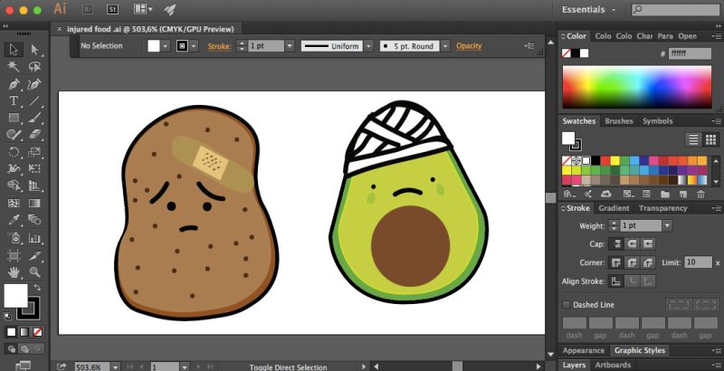Select the Zoom tool
724x371 pixels.
(x=34, y=272)
